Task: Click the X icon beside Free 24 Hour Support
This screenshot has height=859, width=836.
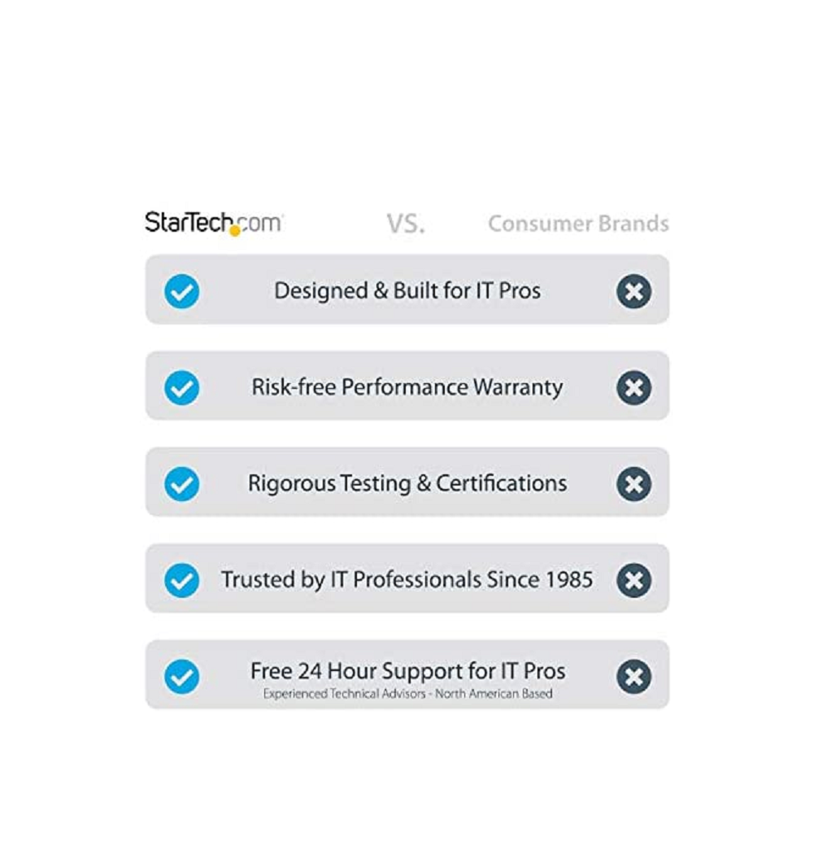Action: 634,676
